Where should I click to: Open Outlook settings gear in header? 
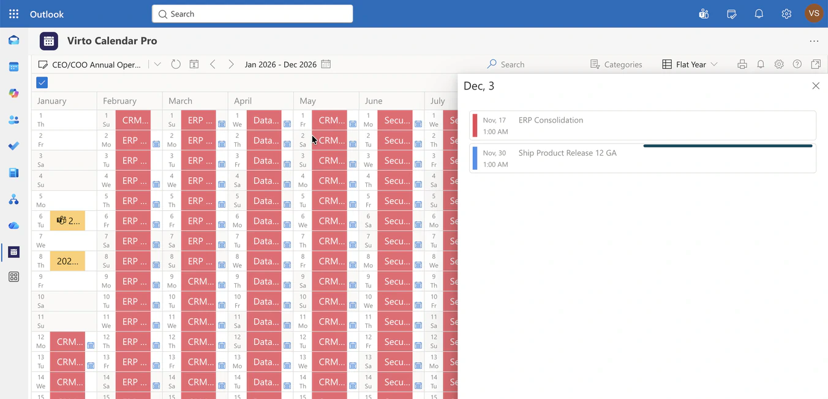pos(786,13)
